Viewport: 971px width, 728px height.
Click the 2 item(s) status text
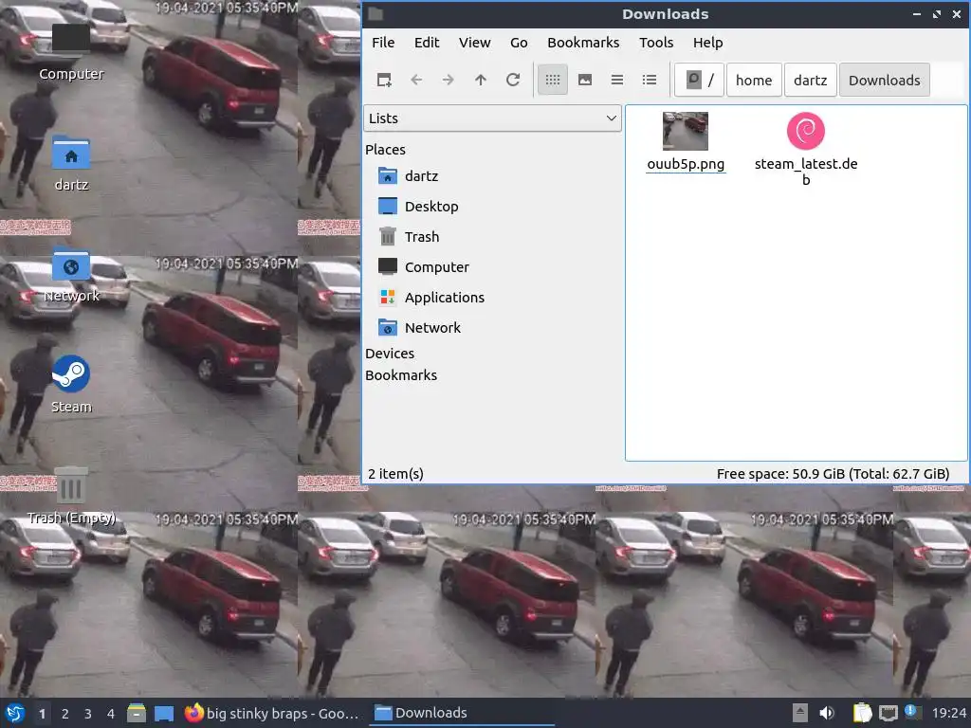point(395,474)
